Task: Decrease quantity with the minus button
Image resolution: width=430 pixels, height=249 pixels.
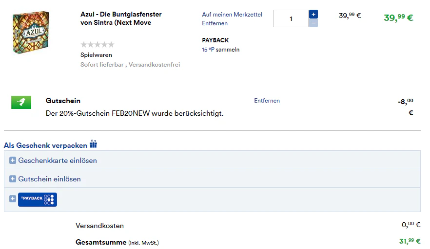Action: (x=313, y=23)
